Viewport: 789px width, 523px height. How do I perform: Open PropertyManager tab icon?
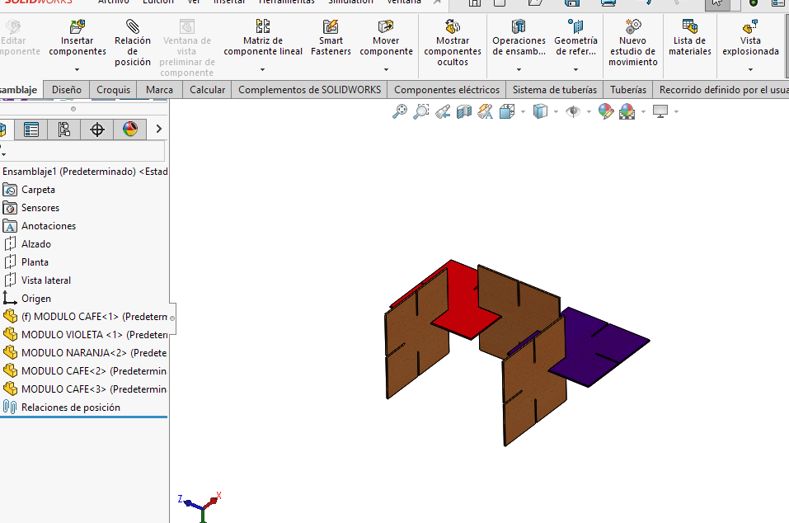coord(31,130)
